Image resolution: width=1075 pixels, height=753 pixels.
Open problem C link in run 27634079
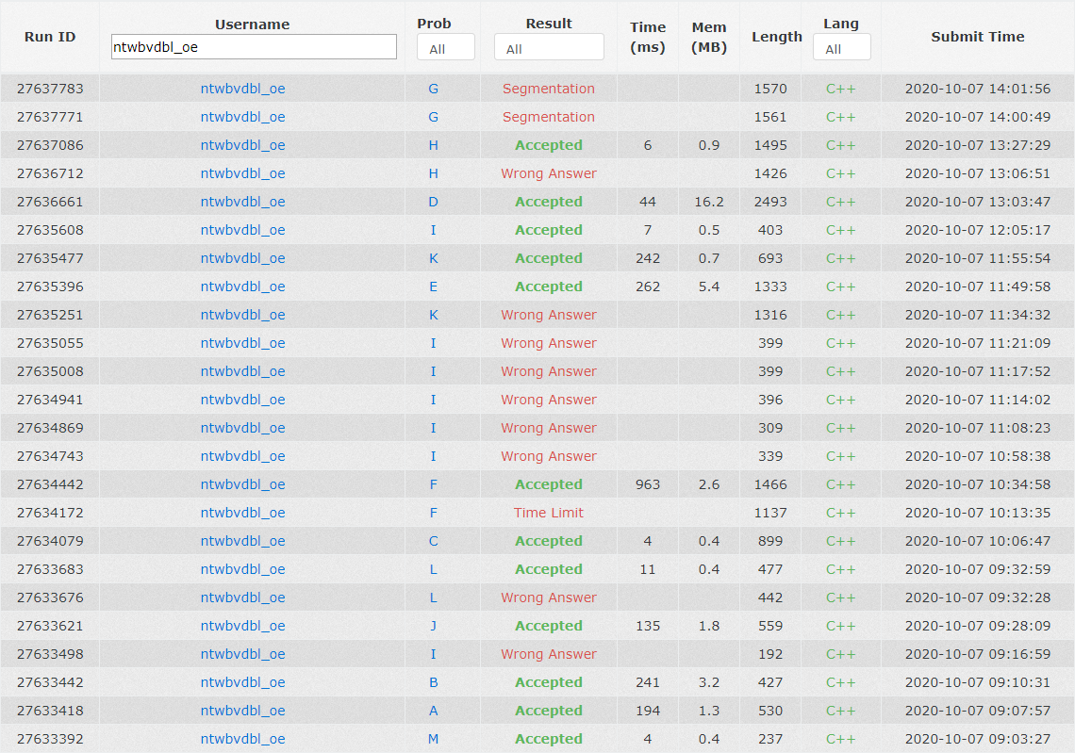click(433, 541)
